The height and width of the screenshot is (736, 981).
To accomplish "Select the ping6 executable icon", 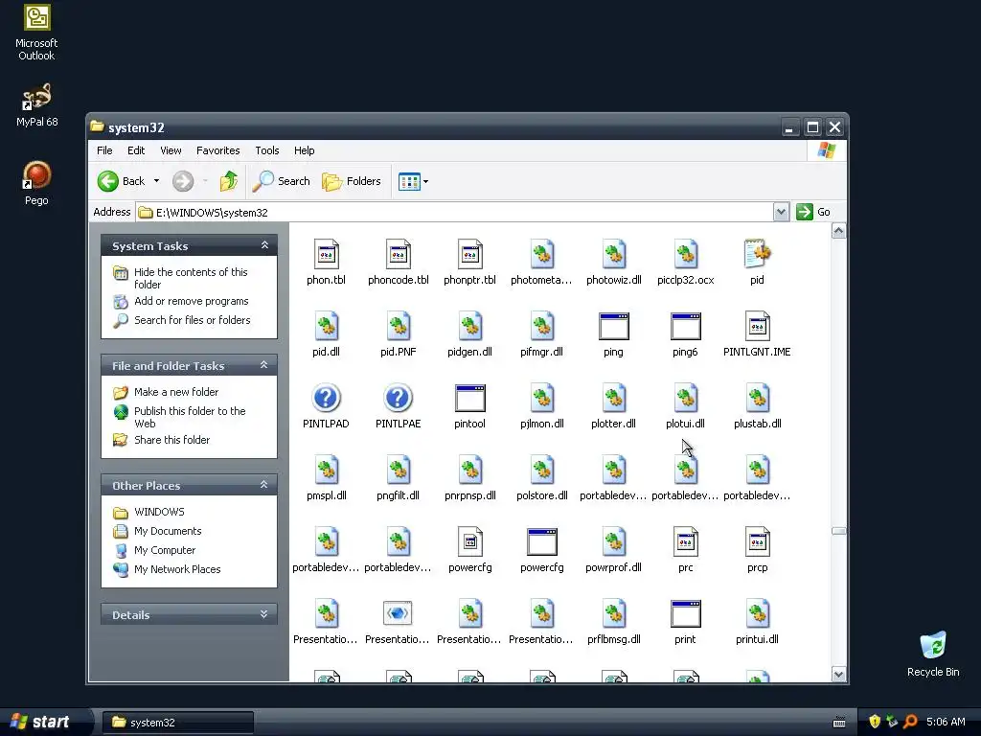I will pyautogui.click(x=686, y=326).
